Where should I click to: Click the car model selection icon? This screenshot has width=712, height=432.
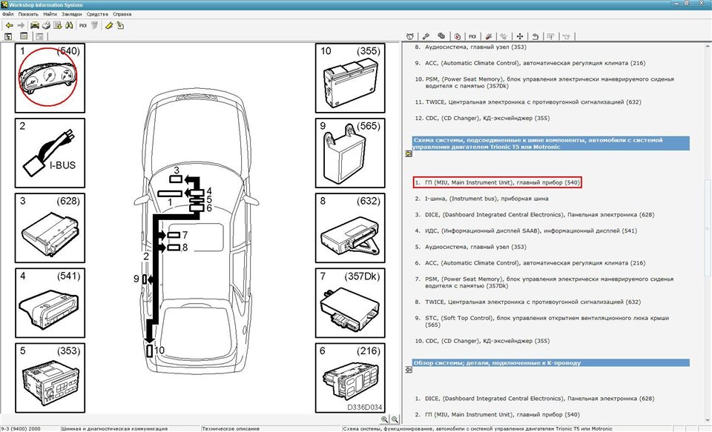pyautogui.click(x=34, y=25)
